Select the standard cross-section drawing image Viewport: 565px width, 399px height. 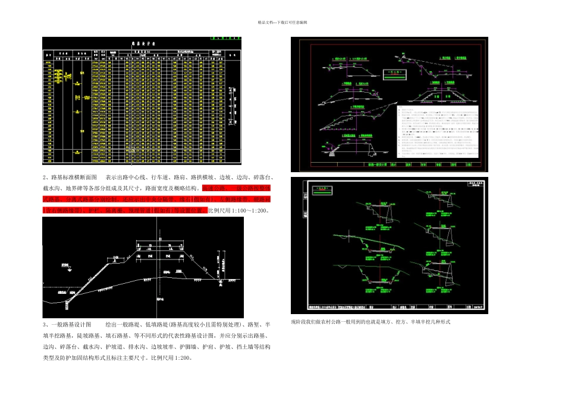click(143, 267)
